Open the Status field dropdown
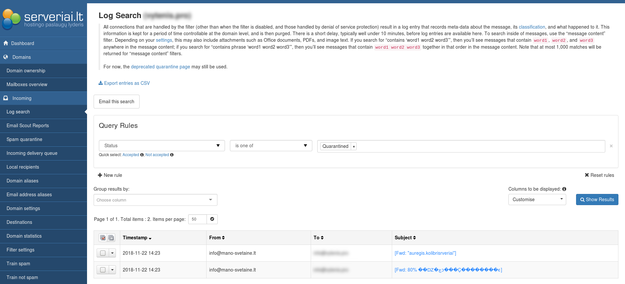 [162, 146]
